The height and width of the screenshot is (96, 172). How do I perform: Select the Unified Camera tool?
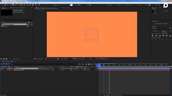click(13, 5)
